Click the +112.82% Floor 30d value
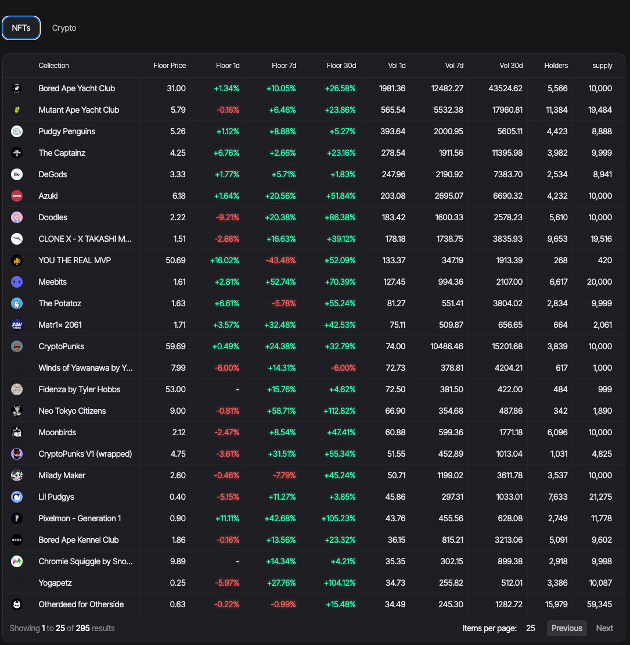This screenshot has width=630, height=645. point(340,411)
